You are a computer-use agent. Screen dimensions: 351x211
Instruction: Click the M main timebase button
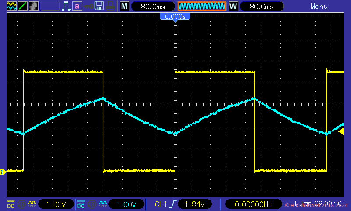125,6
